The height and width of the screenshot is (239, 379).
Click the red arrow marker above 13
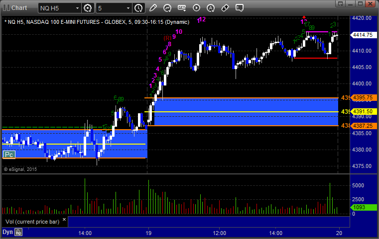(x=304, y=17)
